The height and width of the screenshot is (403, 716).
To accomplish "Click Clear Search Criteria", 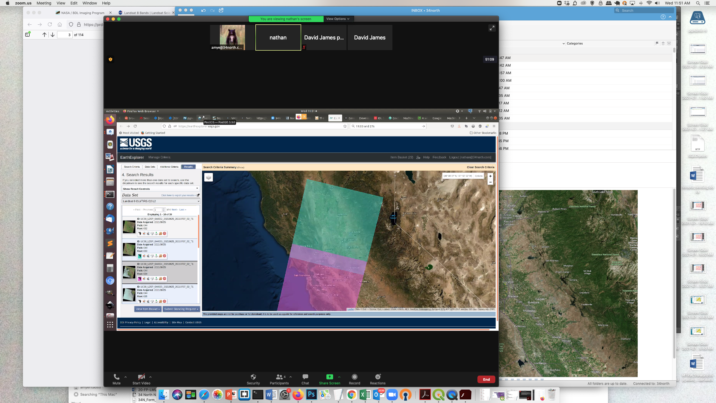I will (481, 167).
